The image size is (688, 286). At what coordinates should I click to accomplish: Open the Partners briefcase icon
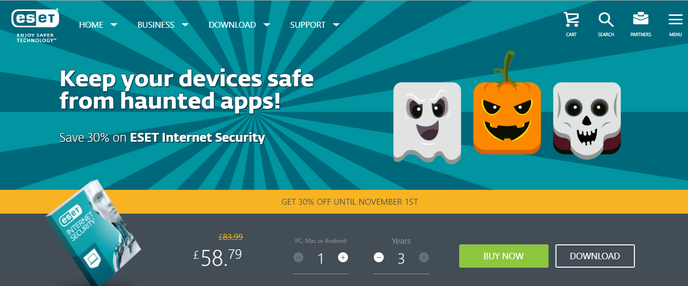tap(640, 19)
